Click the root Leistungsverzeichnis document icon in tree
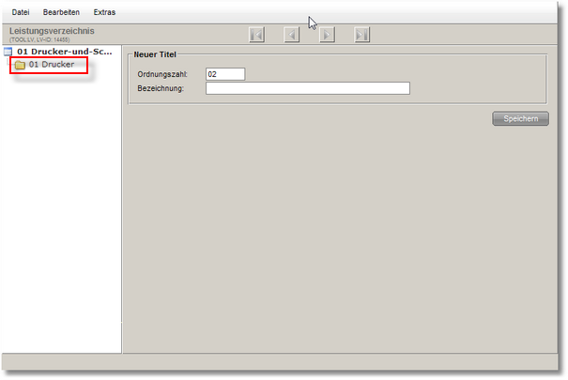The height and width of the screenshot is (380, 568). tap(8, 52)
